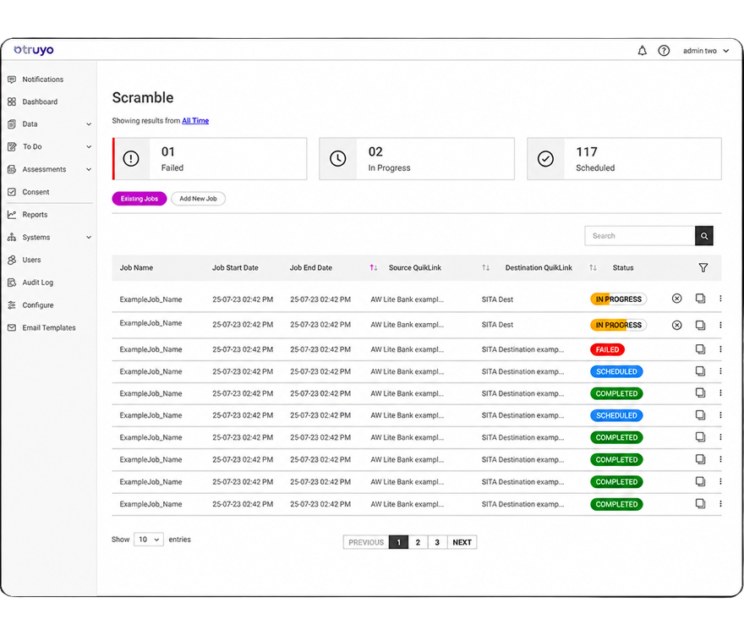Click the Status column header

[x=623, y=268]
